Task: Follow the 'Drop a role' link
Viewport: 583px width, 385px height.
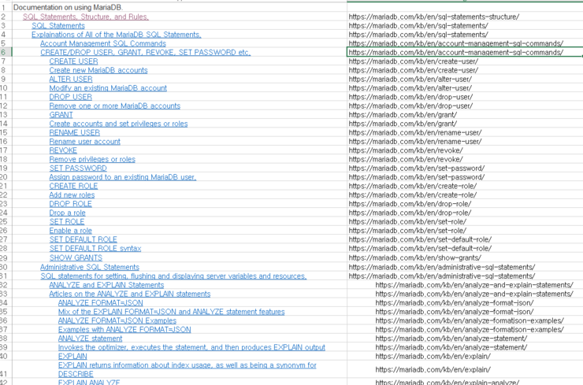Action: coord(67,213)
